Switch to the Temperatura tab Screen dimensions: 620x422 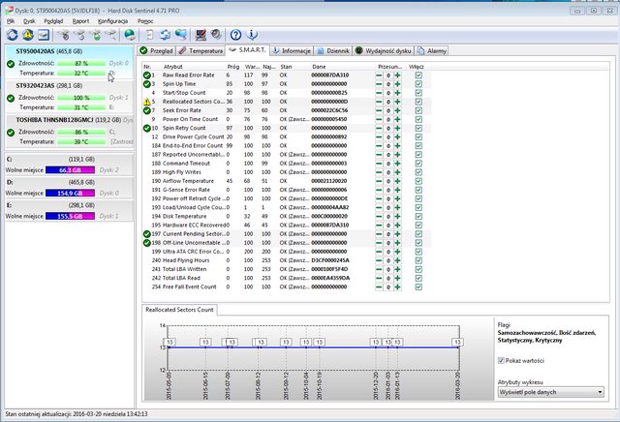(201, 50)
